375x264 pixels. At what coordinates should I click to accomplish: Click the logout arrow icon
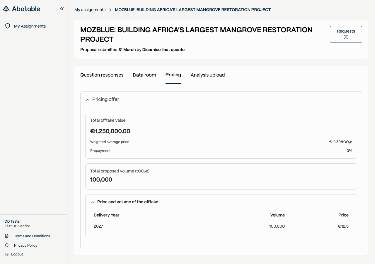point(7,255)
